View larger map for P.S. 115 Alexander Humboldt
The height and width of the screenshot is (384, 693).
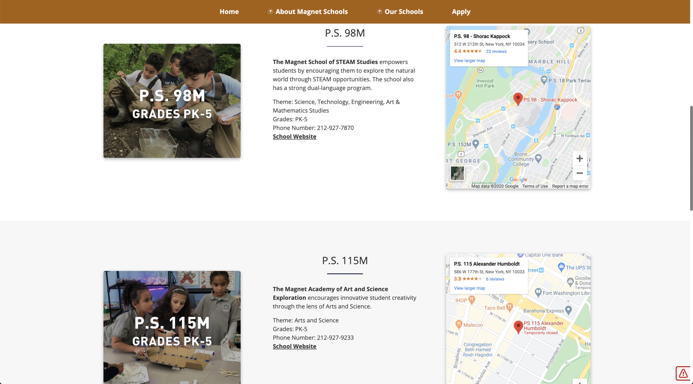(x=469, y=288)
